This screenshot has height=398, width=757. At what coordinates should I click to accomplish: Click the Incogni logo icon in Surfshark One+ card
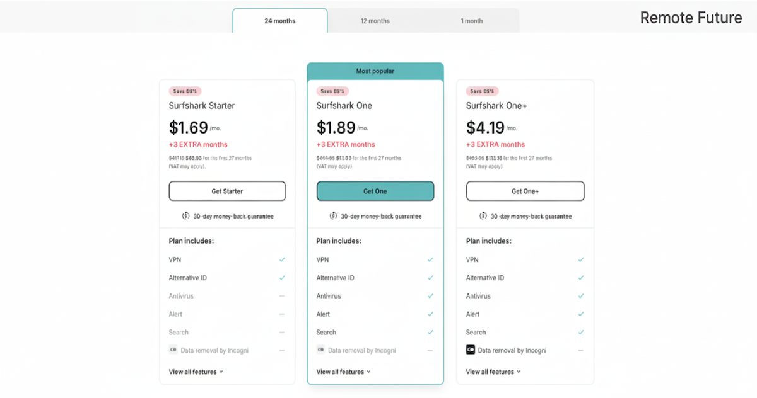pos(469,350)
